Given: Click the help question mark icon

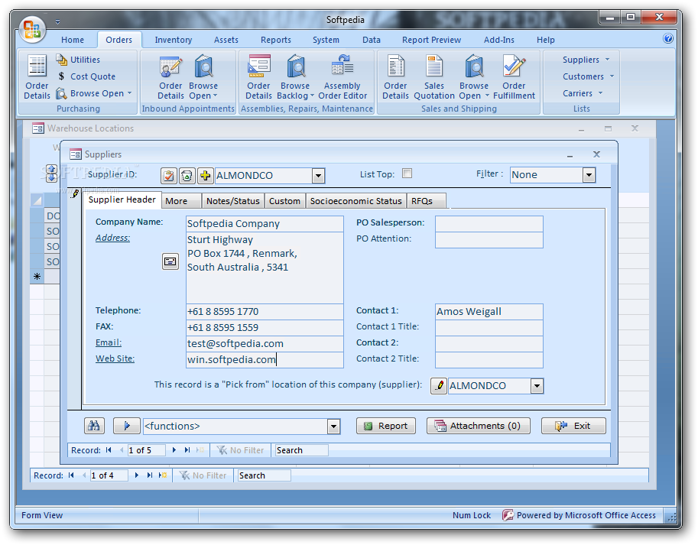Looking at the screenshot, I should (667, 39).
